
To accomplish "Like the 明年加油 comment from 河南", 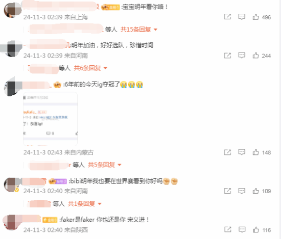I will [256, 56].
